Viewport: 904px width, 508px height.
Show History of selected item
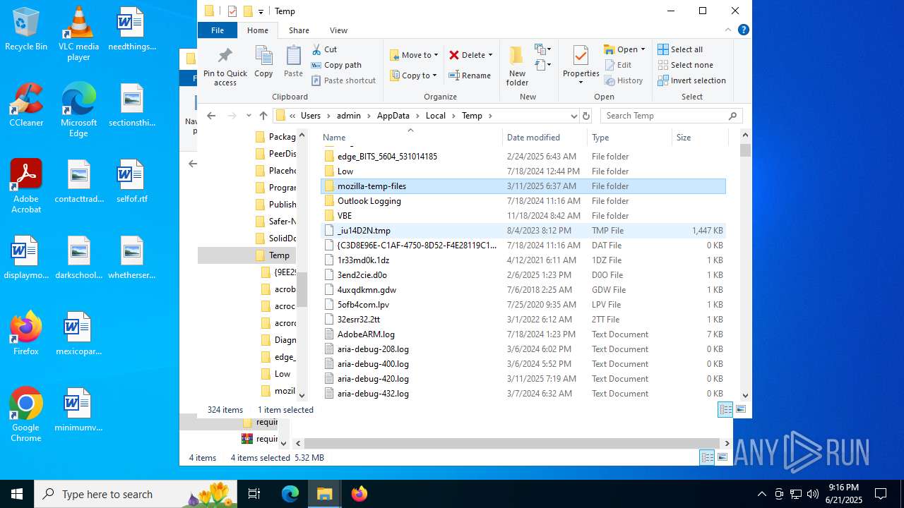point(623,80)
